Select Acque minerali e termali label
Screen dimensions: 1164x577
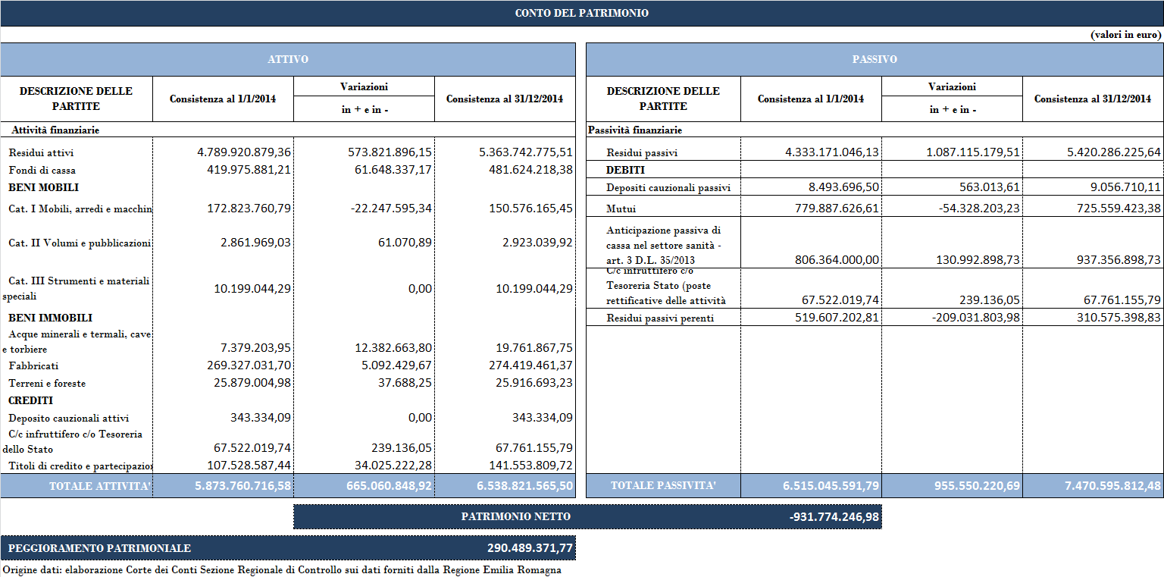[76, 341]
